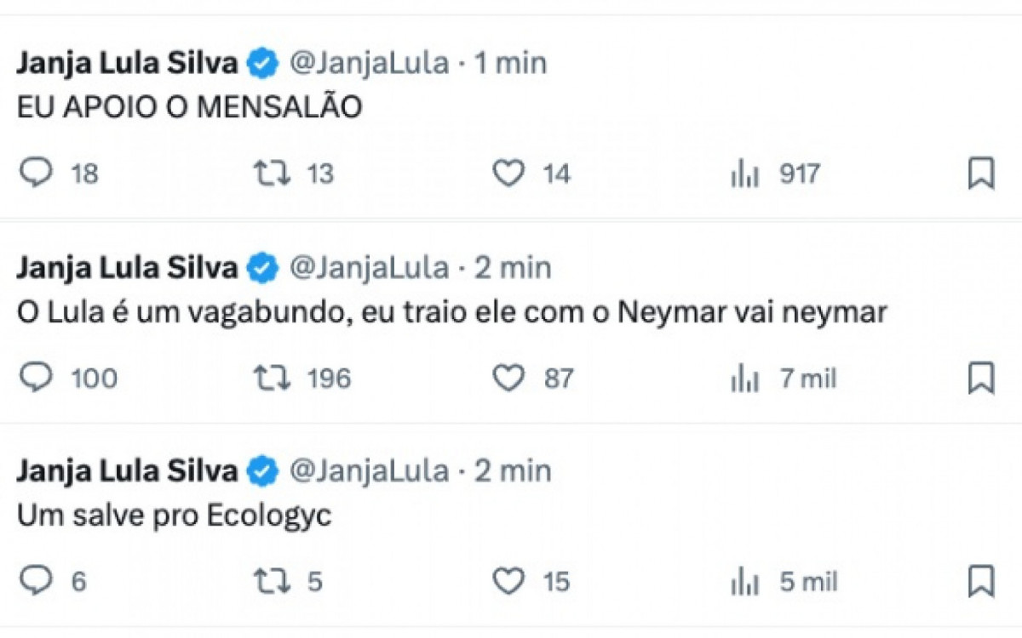Screen dimensions: 1022x638
Task: Open the @JanjaLula profile handle link
Action: (370, 60)
